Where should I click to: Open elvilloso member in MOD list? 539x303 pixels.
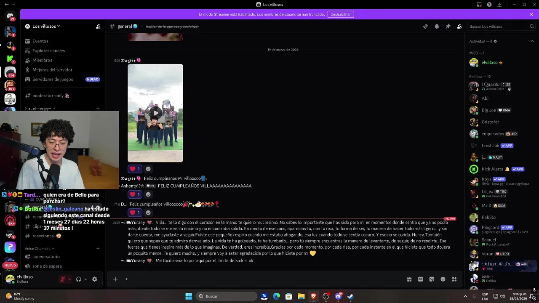pos(501,62)
